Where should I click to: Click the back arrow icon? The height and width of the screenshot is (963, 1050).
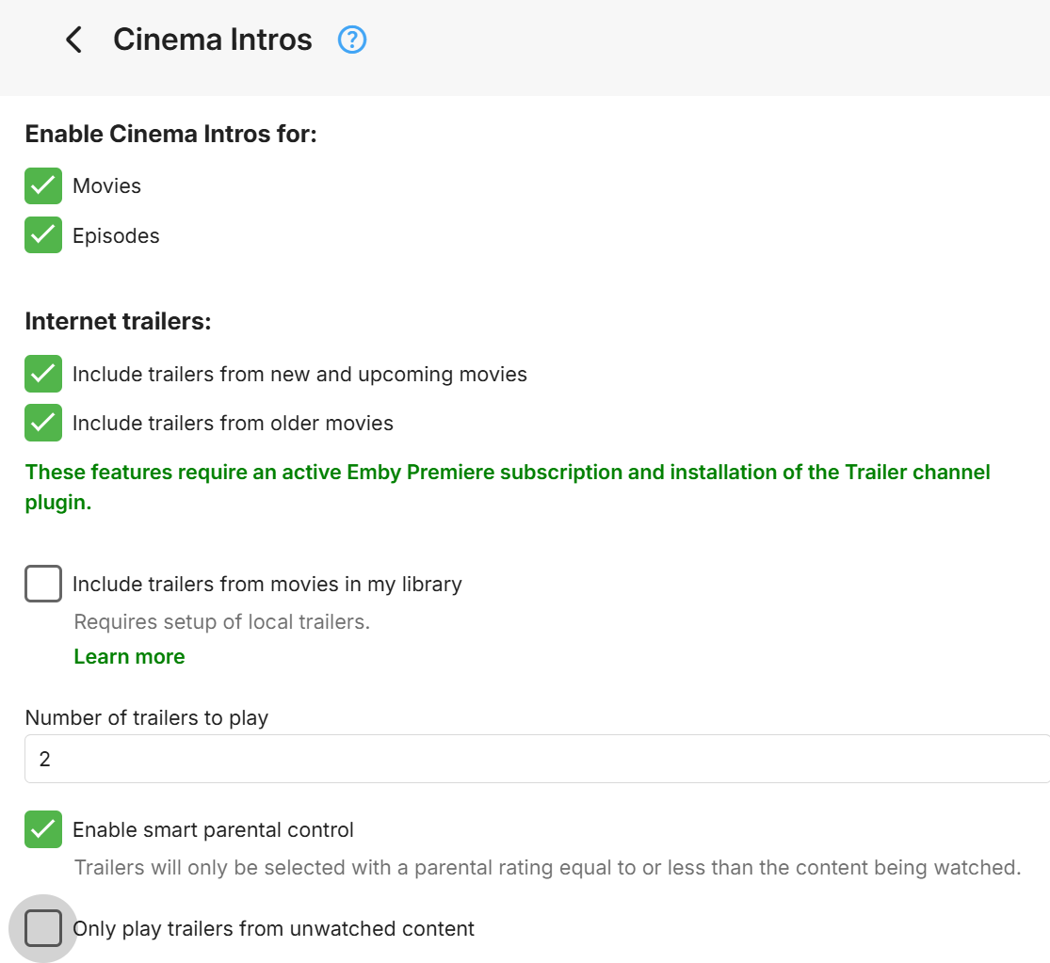73,40
